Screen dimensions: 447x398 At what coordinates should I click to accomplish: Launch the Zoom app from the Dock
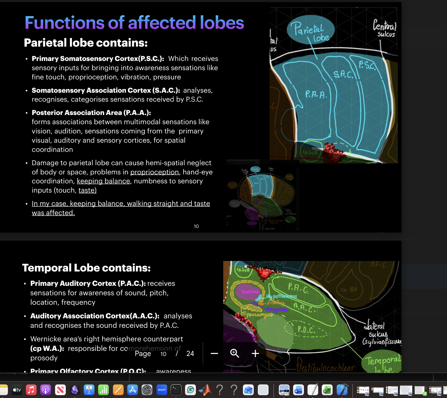(162, 390)
